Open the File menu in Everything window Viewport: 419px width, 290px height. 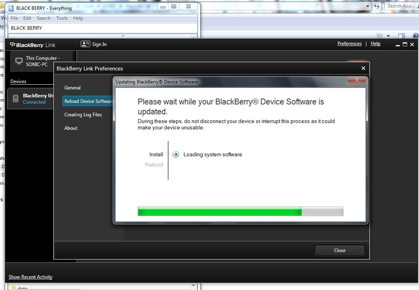tap(14, 18)
